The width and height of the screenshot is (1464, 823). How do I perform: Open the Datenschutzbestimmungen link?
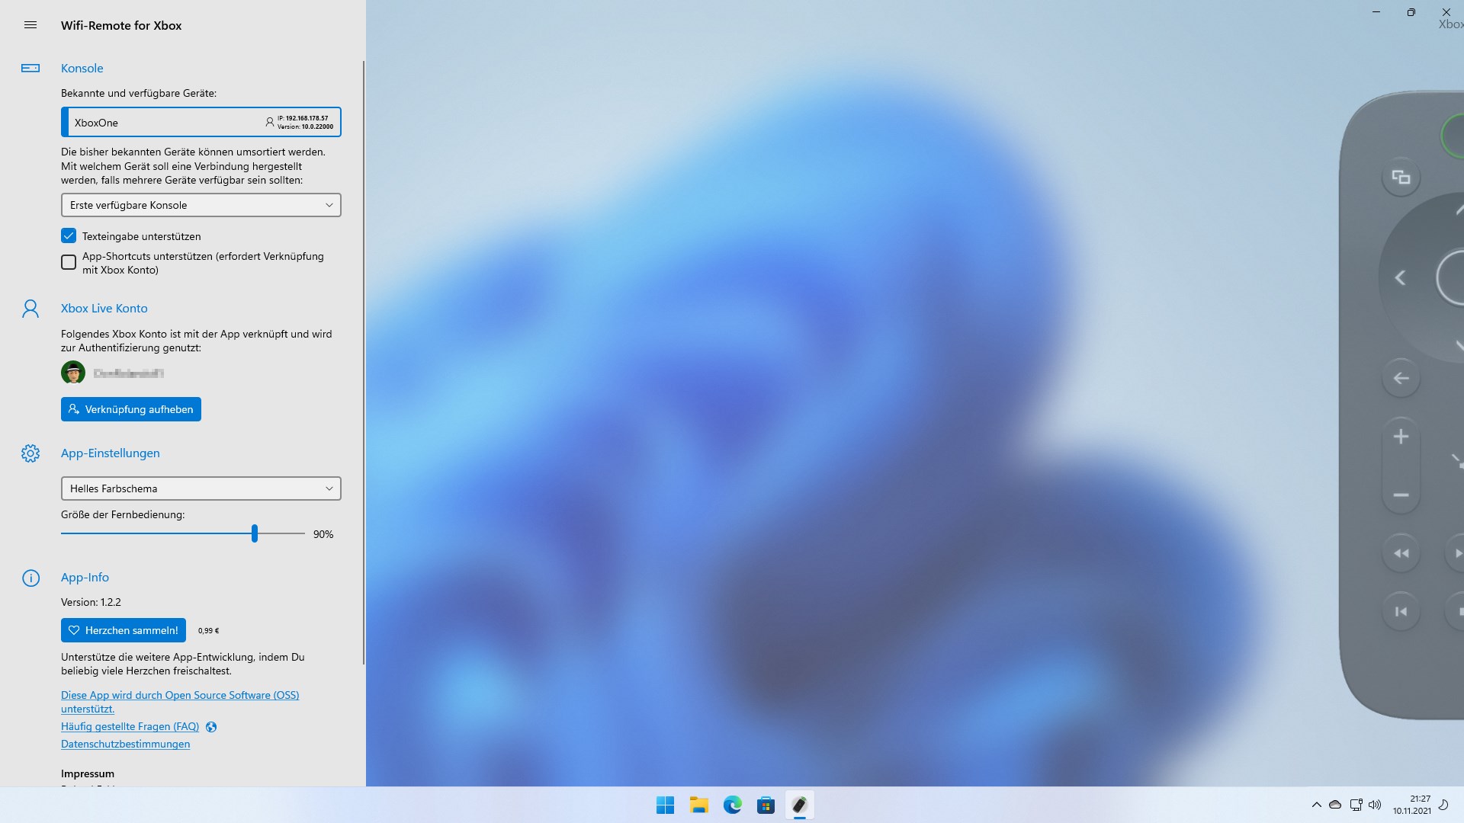point(125,745)
